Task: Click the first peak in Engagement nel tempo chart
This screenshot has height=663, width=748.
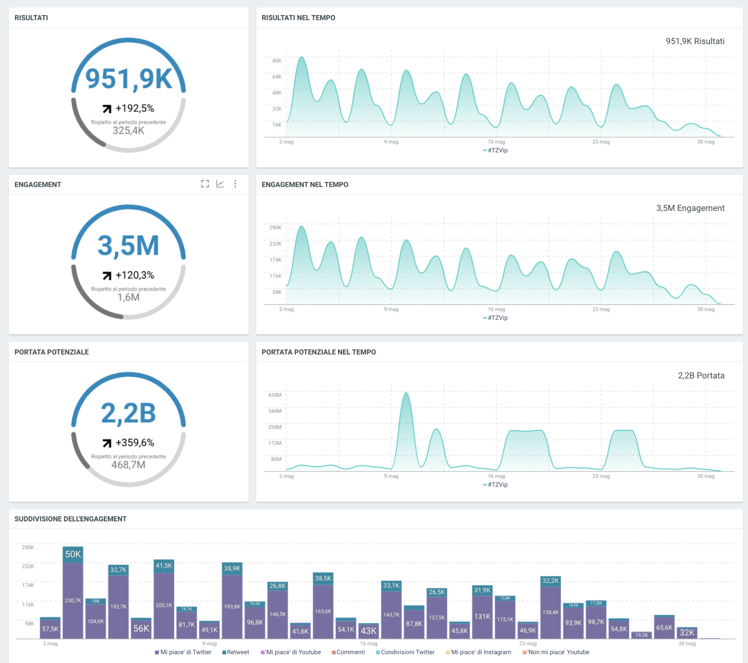Action: click(x=301, y=226)
